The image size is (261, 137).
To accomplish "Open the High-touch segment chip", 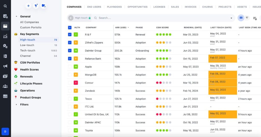I will [80, 18].
